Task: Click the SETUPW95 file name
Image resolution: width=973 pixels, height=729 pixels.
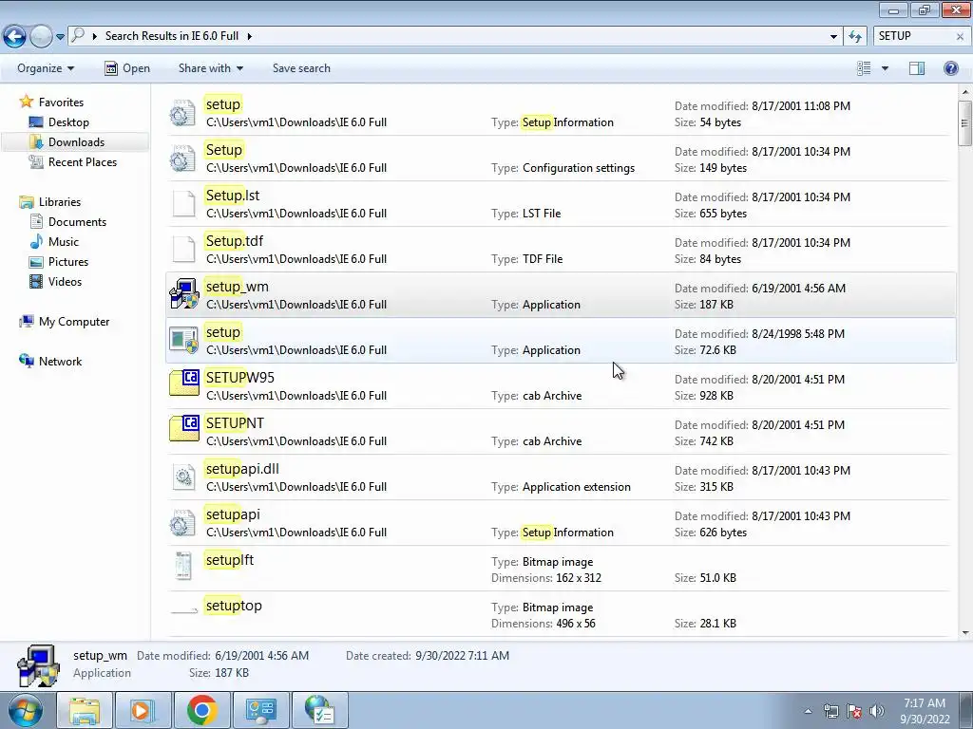Action: tap(240, 378)
